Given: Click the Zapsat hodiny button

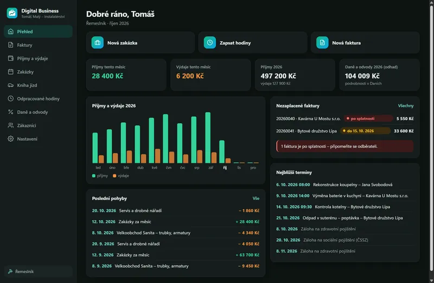Looking at the screenshot, I should (x=253, y=43).
